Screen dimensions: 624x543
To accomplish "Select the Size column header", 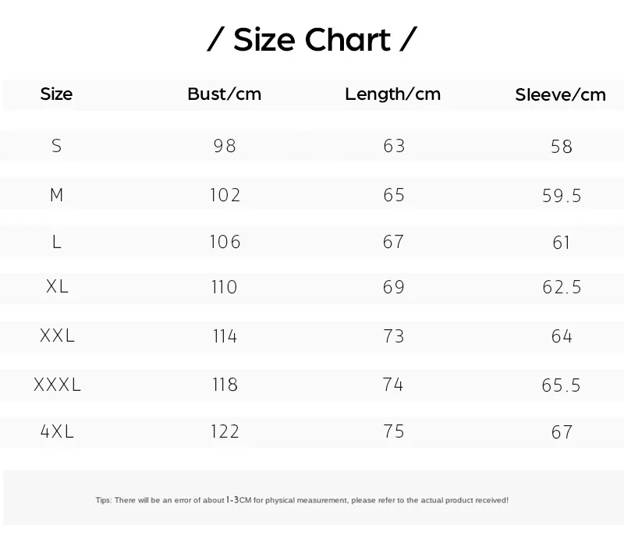I will click(x=56, y=94).
